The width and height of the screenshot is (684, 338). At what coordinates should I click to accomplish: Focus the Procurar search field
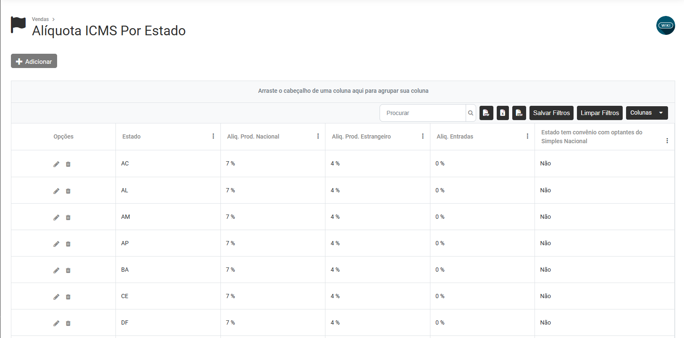pos(423,113)
